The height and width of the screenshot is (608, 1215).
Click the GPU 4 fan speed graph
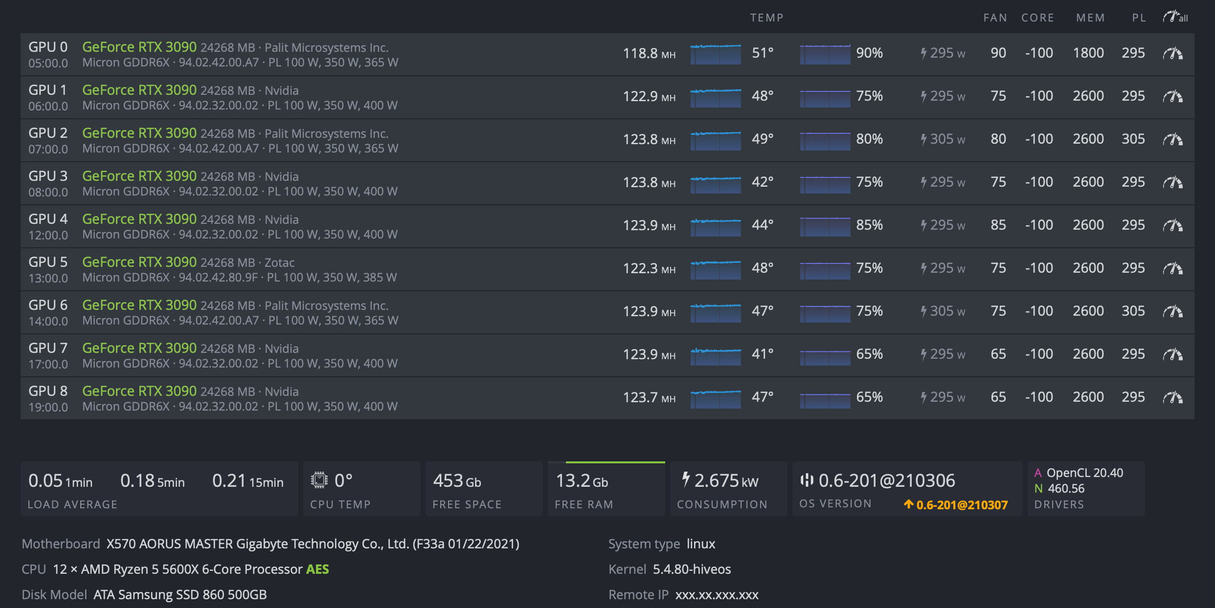coord(825,226)
